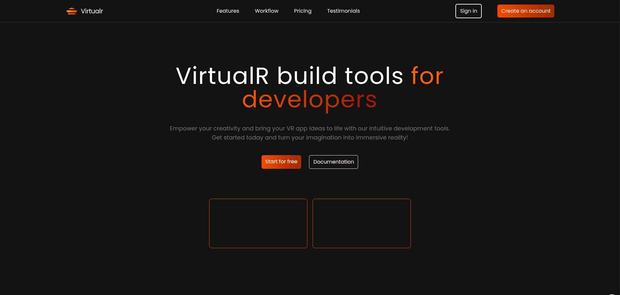Click the orange word for in headline
The image size is (620, 295).
click(427, 76)
